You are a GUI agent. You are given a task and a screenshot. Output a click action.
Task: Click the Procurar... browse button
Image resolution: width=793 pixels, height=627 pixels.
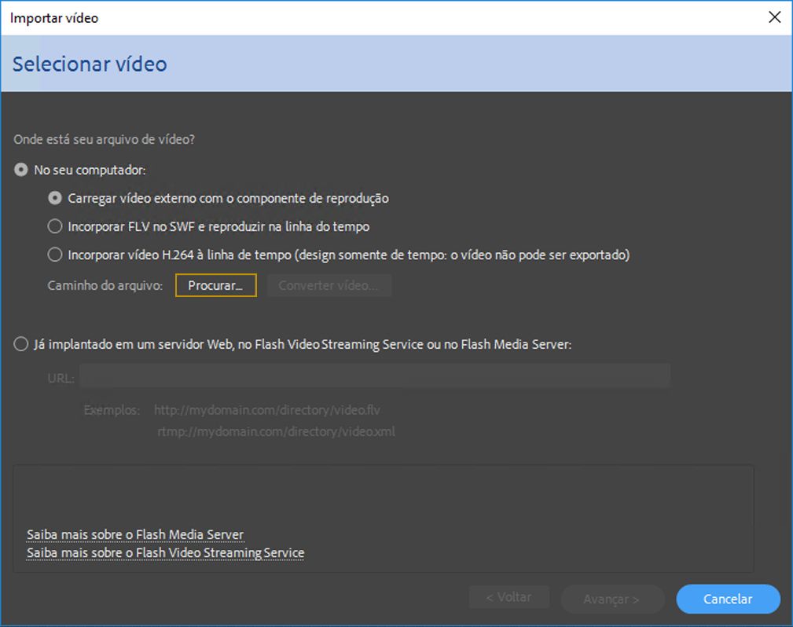(216, 285)
